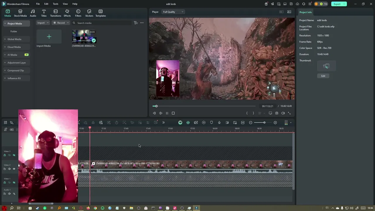Set mark out point

tap(253, 113)
